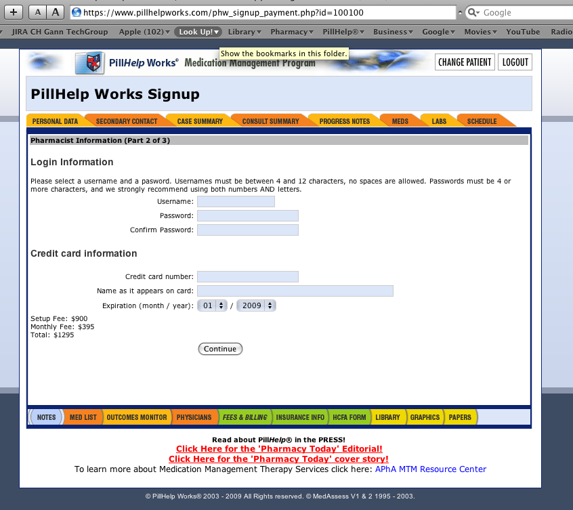Screen dimensions: 573x510
Task: Select the Fees & Billing bottom tab
Action: (x=245, y=417)
